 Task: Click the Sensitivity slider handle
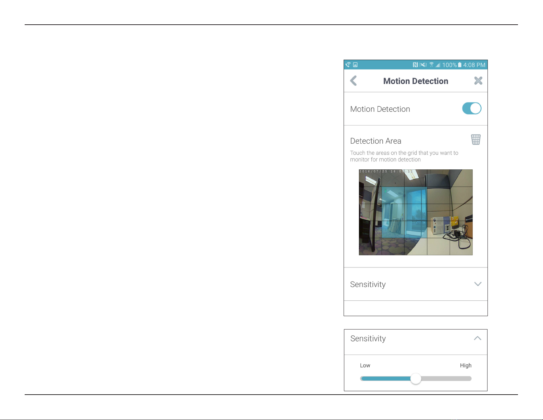tap(416, 379)
